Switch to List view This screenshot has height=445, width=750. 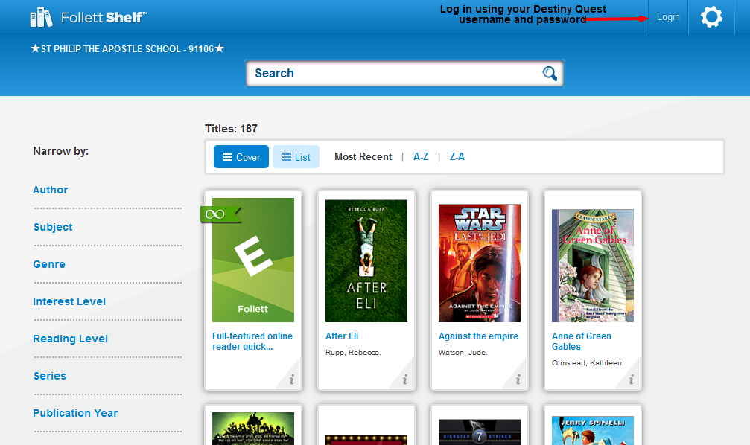296,157
